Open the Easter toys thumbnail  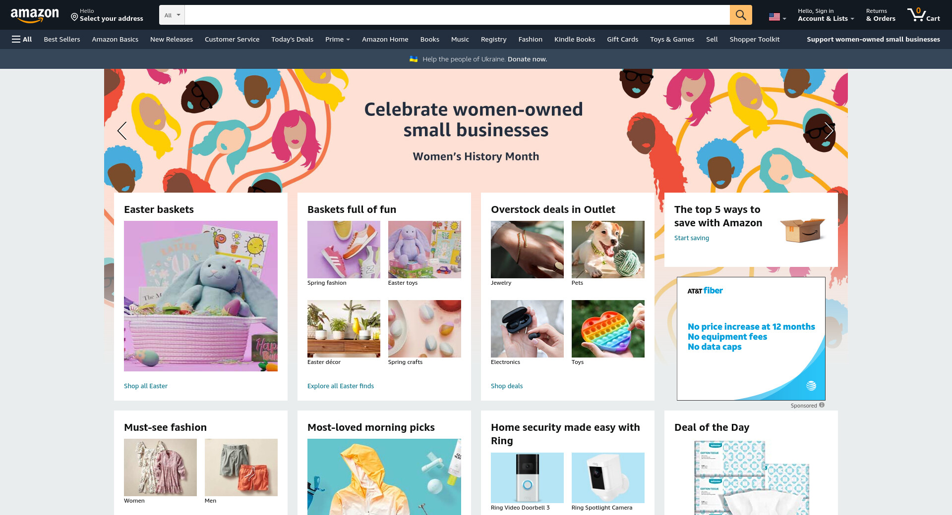point(424,250)
